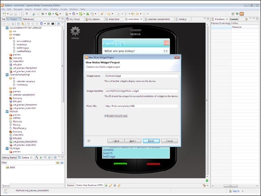Image resolution: width=261 pixels, height=196 pixels.
Task: Open the Navigate menu
Action: (18, 9)
